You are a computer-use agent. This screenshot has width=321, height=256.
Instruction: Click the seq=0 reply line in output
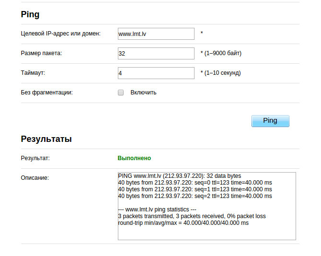[x=195, y=182]
